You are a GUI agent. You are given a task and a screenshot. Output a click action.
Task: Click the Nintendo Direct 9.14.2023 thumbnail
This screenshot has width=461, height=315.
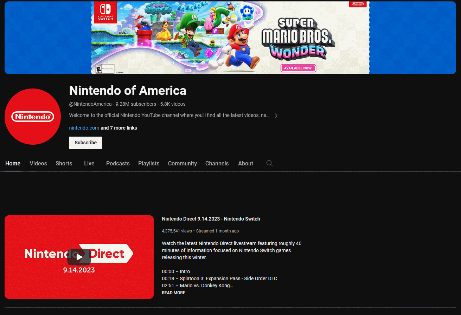click(79, 257)
